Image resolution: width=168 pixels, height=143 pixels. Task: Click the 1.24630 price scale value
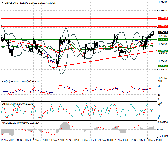click(163, 44)
